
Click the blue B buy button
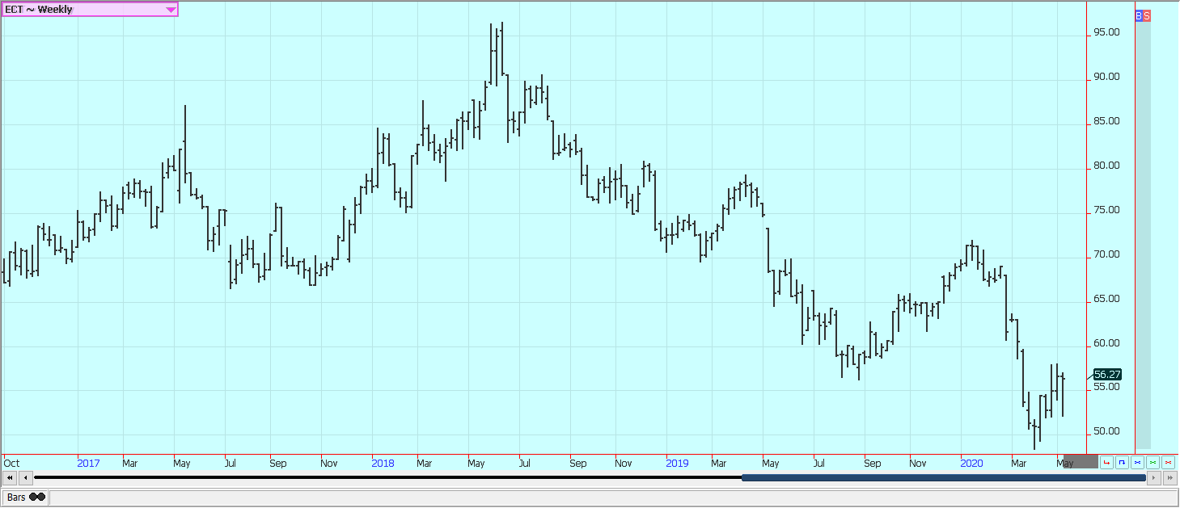point(1139,16)
